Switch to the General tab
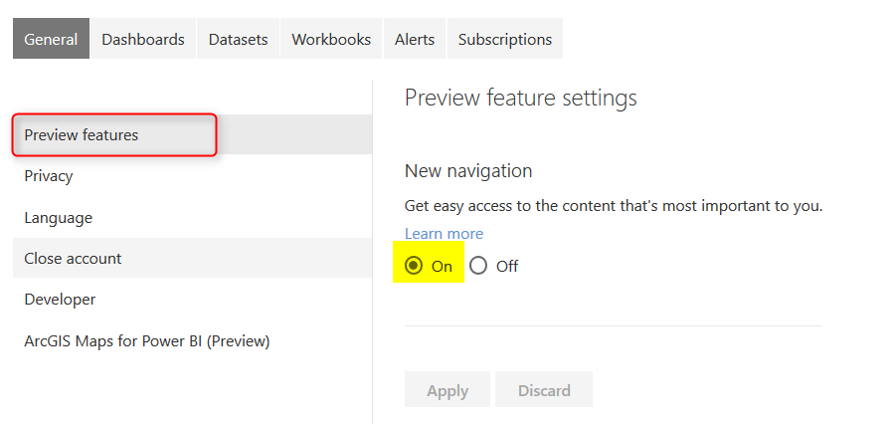This screenshot has height=424, width=893. point(51,39)
